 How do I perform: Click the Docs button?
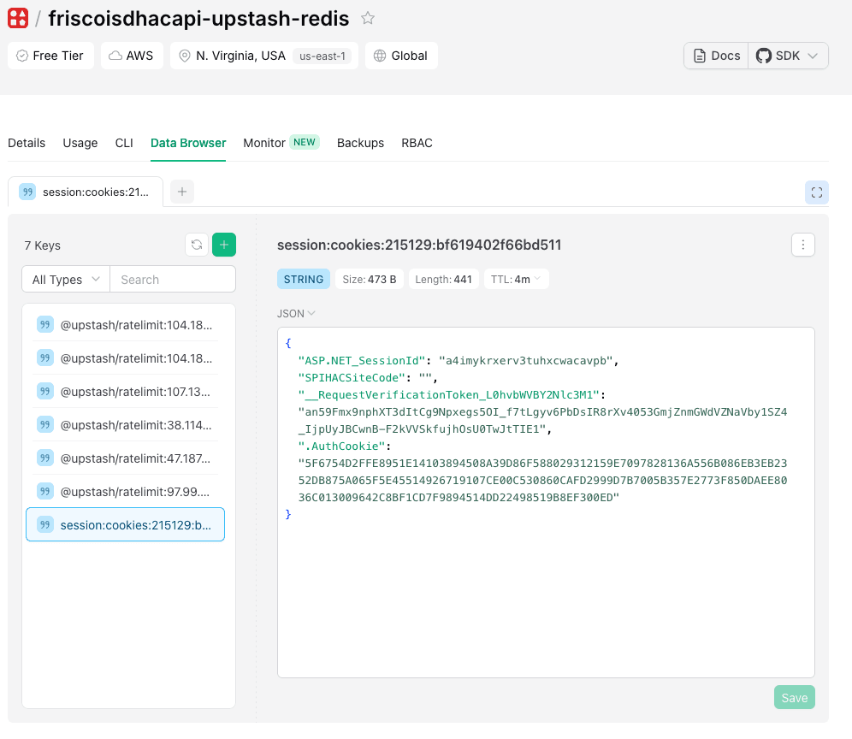(715, 55)
